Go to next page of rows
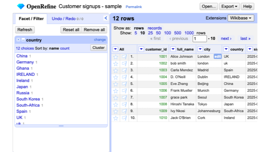The height and width of the screenshot is (152, 270). (226, 38)
